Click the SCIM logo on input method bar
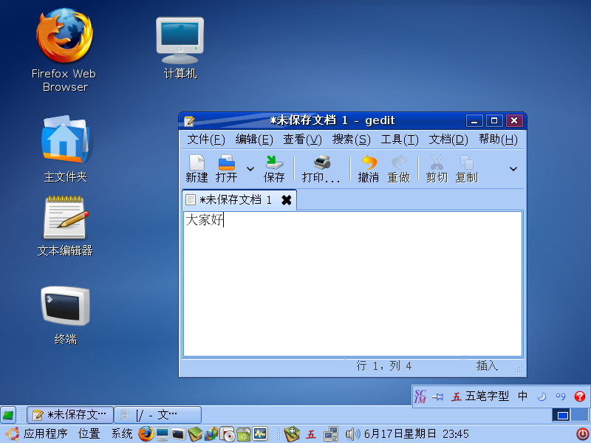 (x=420, y=396)
